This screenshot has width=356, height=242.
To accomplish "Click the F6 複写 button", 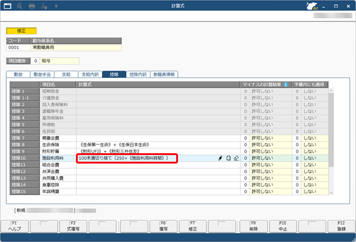I will coord(163,226).
